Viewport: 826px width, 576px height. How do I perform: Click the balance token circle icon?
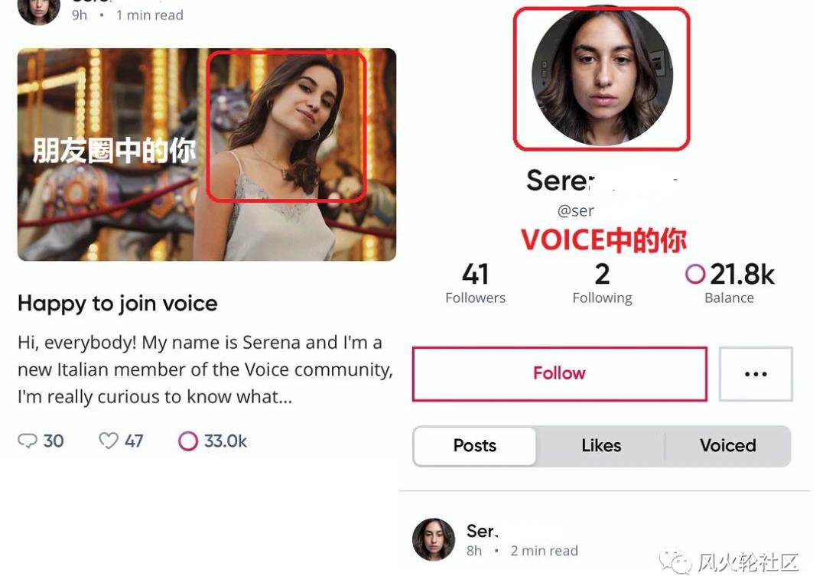pyautogui.click(x=695, y=274)
